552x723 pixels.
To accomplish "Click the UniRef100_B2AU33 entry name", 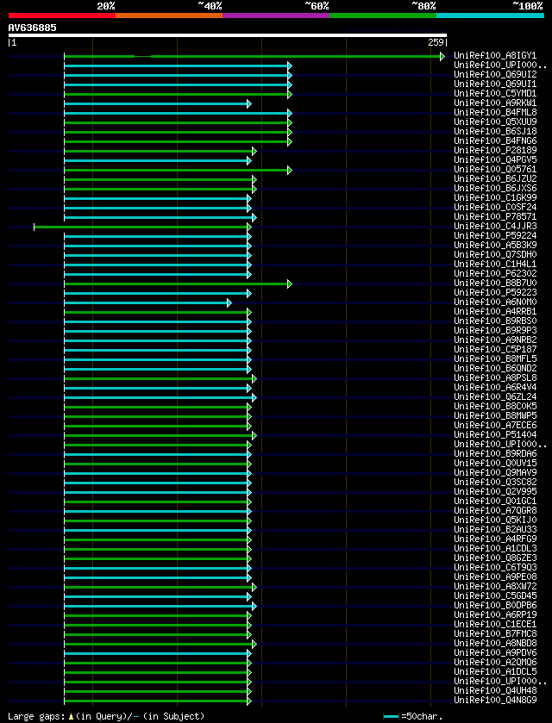I will point(495,529).
